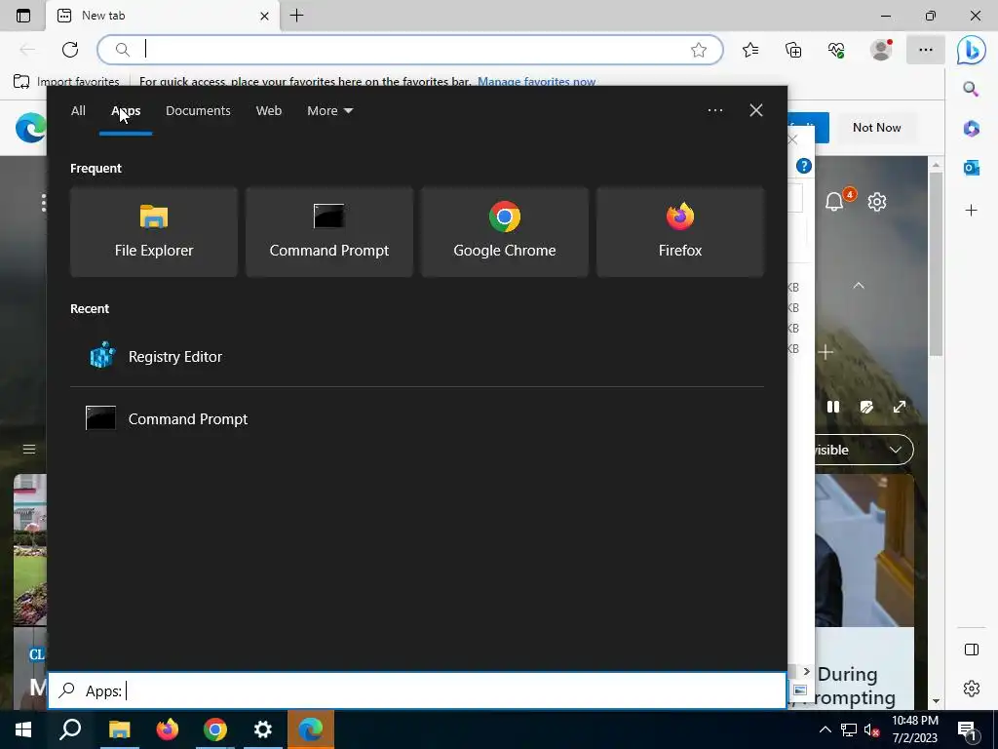Click the blue help question icon
The image size is (998, 749).
click(x=804, y=166)
